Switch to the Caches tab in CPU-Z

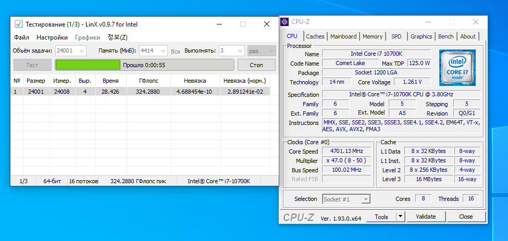tap(315, 36)
